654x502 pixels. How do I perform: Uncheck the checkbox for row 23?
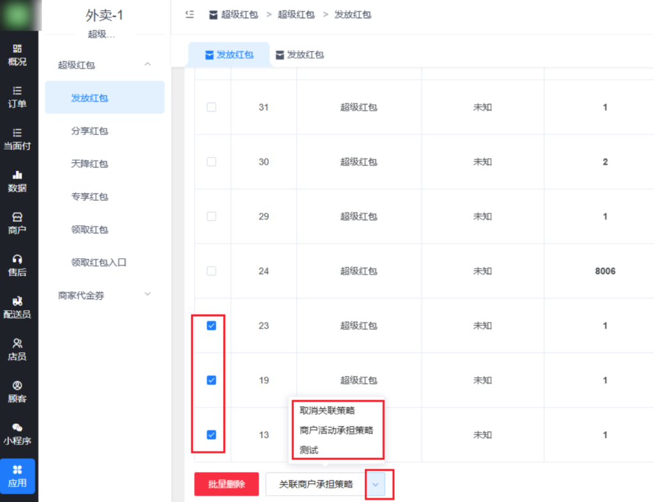[x=211, y=326]
